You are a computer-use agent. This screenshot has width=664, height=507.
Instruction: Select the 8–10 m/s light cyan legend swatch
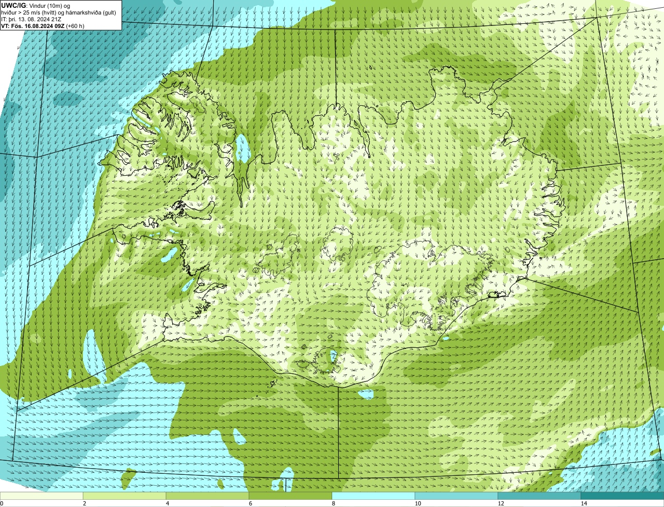(374, 496)
